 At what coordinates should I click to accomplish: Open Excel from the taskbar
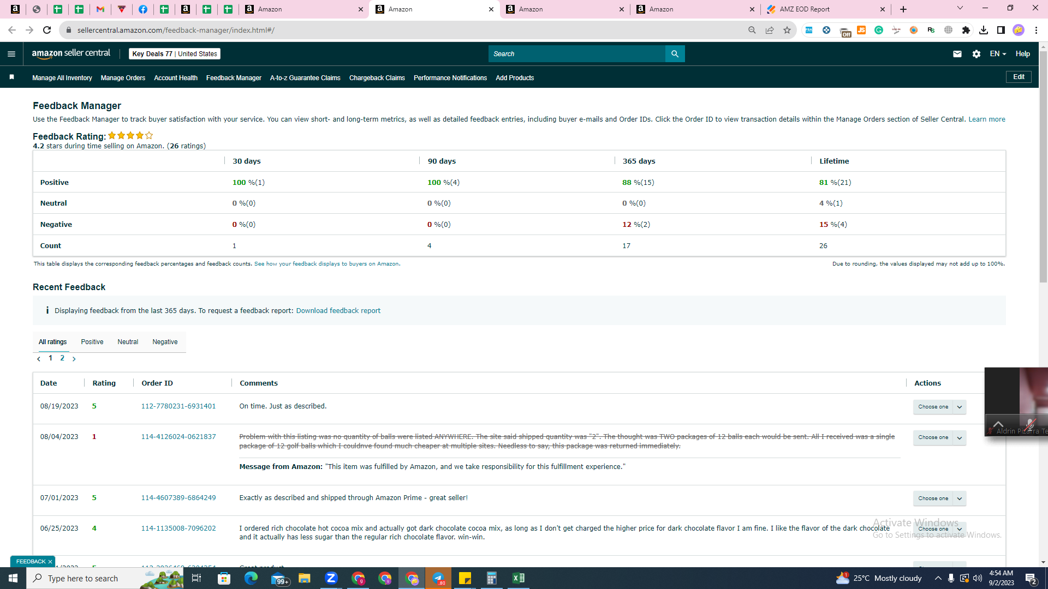coord(518,578)
